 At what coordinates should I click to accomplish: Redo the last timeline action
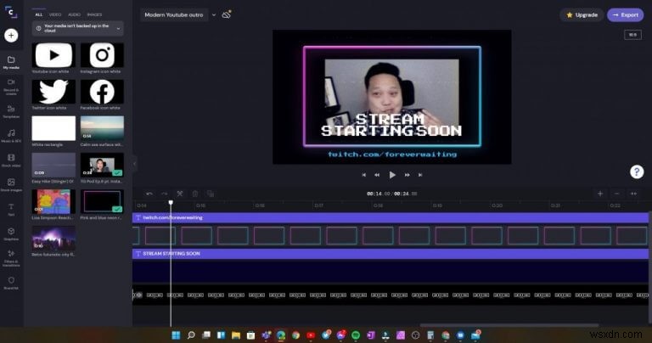164,194
